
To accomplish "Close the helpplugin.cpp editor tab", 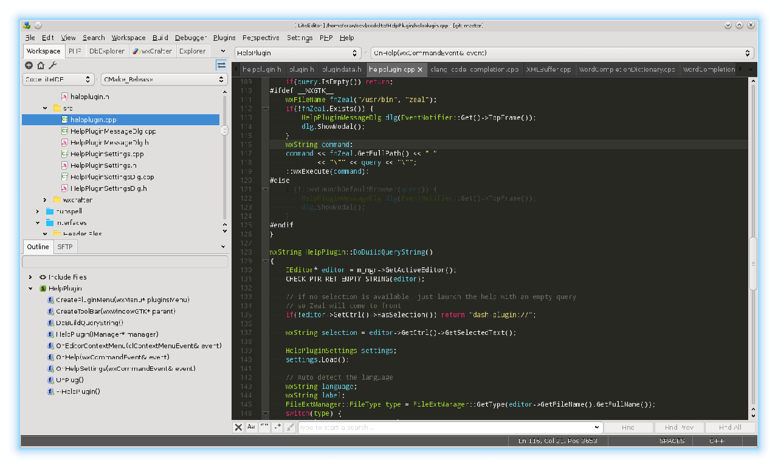I will click(420, 70).
